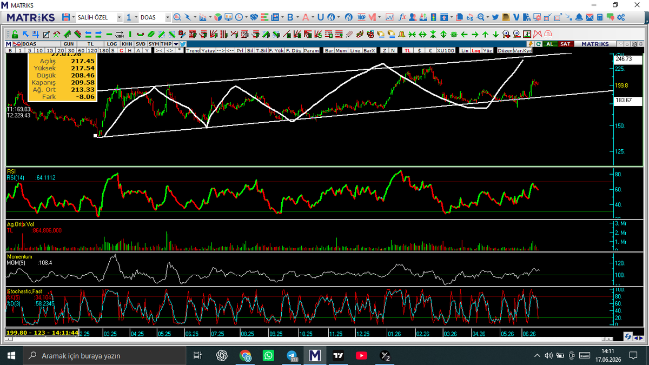
Task: Expand the dropdown arrow next to TMP
Action: click(x=176, y=44)
